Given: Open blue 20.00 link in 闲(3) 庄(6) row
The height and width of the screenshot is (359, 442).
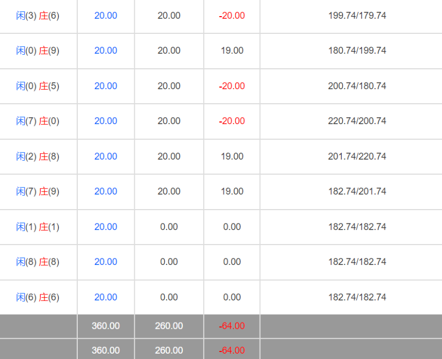Looking at the screenshot, I should click(x=106, y=16).
